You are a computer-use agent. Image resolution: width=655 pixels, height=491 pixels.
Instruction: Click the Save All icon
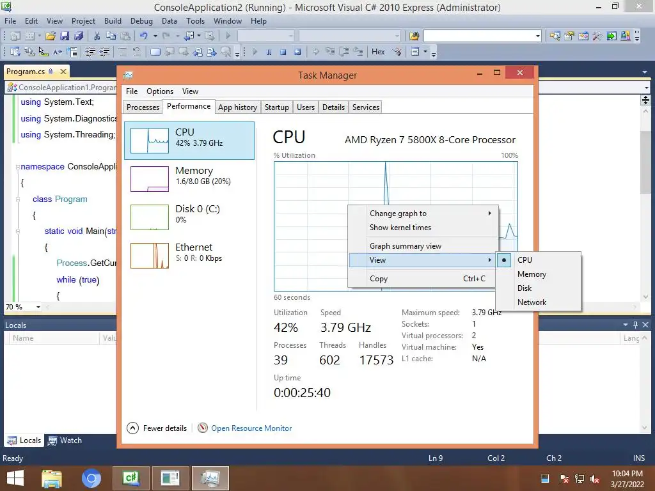click(x=79, y=36)
